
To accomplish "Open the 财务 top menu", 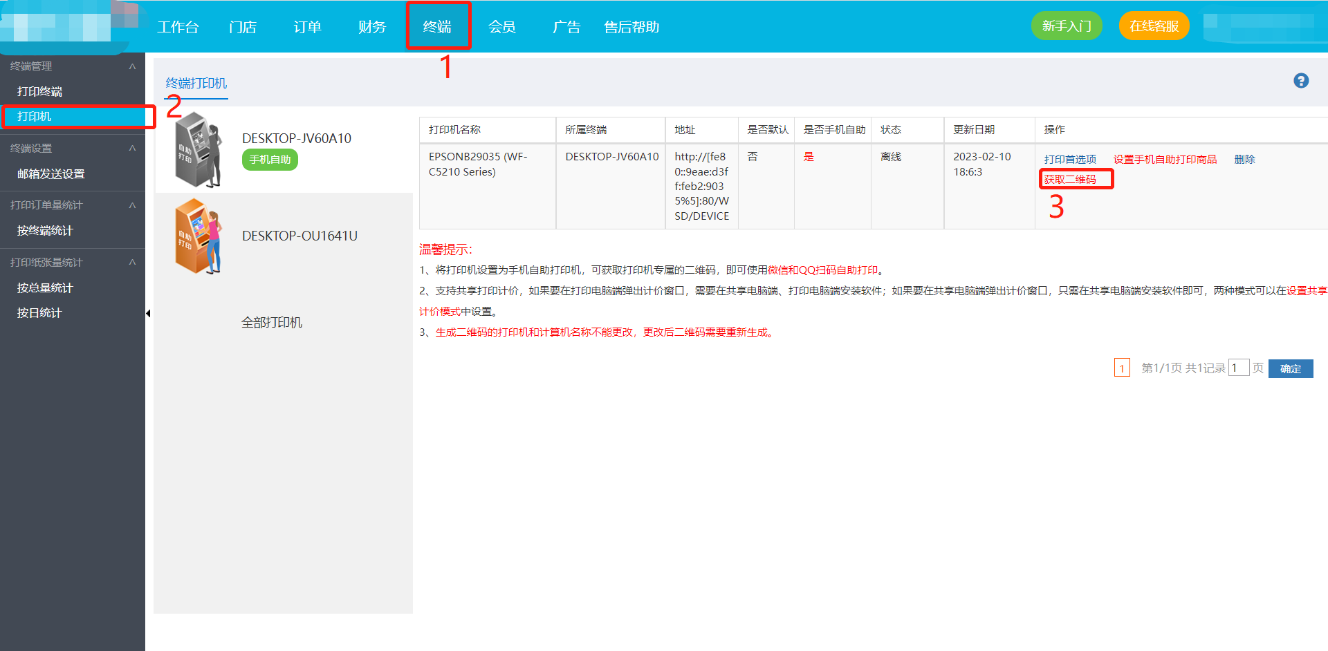I will tap(372, 27).
